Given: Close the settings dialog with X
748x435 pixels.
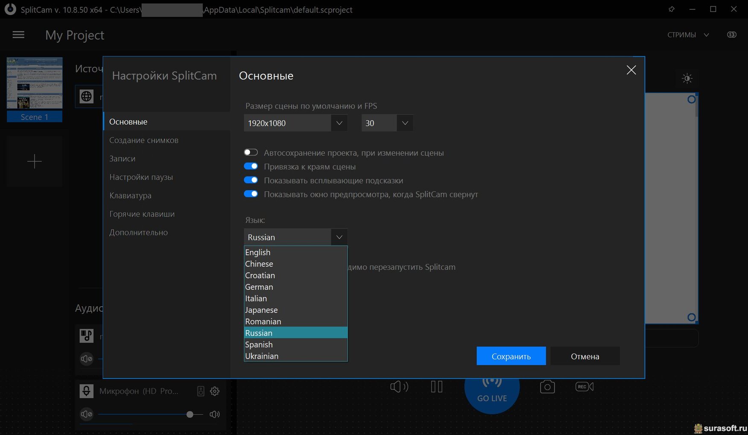Looking at the screenshot, I should (x=631, y=70).
